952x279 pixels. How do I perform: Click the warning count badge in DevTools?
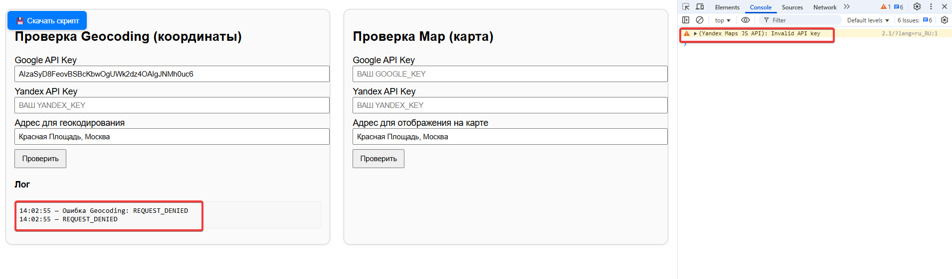[x=886, y=7]
